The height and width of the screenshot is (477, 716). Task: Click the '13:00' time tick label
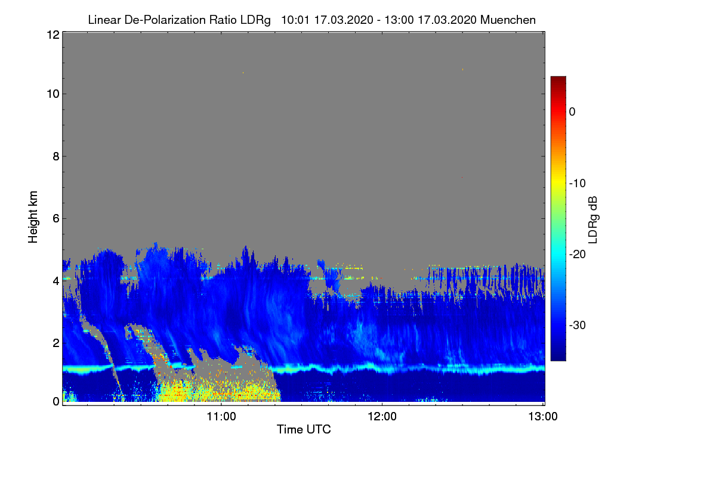pyautogui.click(x=542, y=416)
